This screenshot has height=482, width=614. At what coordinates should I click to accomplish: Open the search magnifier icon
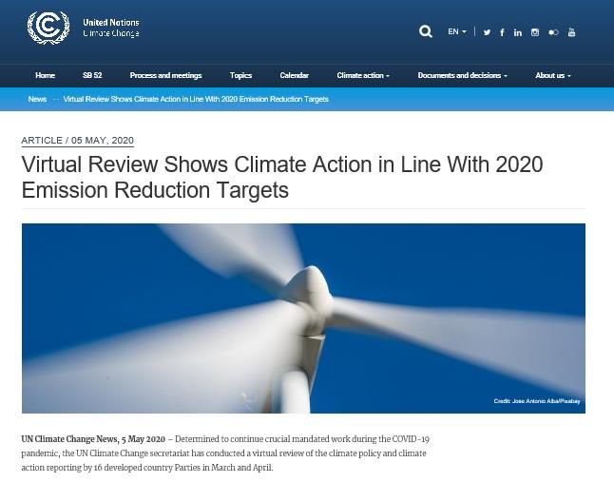click(425, 31)
